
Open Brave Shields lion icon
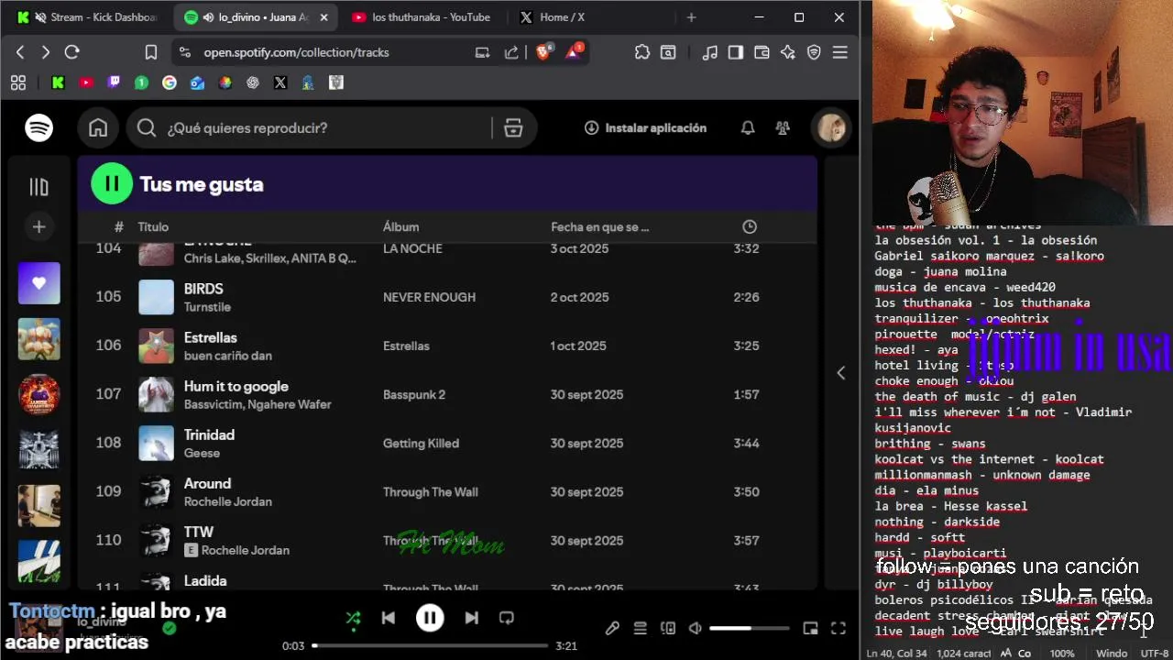click(543, 52)
